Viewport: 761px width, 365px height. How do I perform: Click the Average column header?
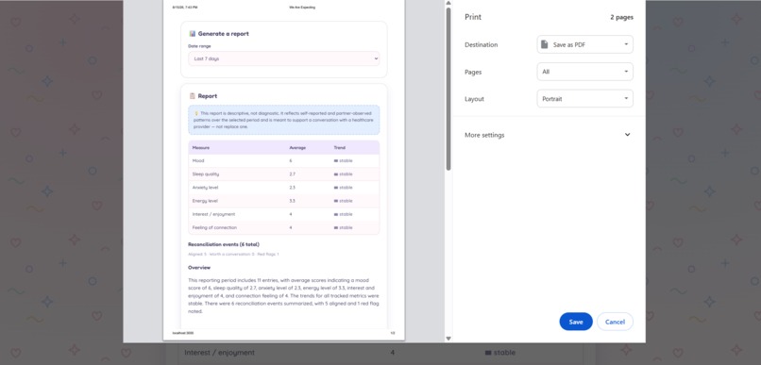point(297,147)
